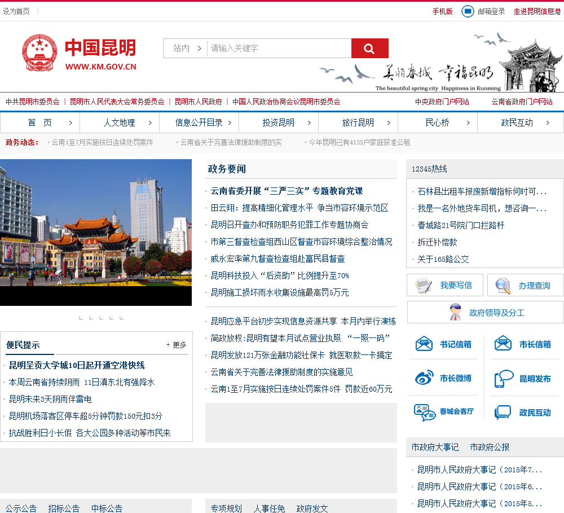Screen dimensions: 564x513
Task: Open 中央政府门户网站 link
Action: 442,102
